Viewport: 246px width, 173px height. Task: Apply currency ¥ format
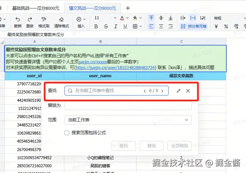[216, 26]
